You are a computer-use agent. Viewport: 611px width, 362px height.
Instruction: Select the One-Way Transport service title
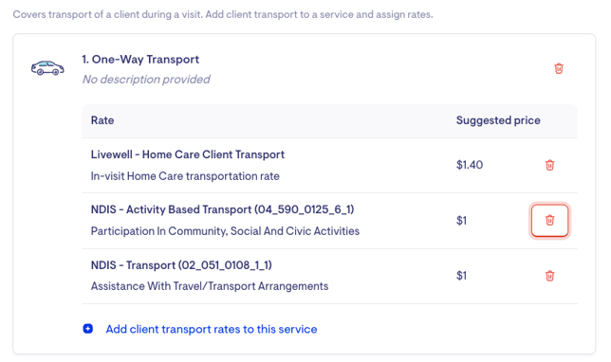coord(140,59)
